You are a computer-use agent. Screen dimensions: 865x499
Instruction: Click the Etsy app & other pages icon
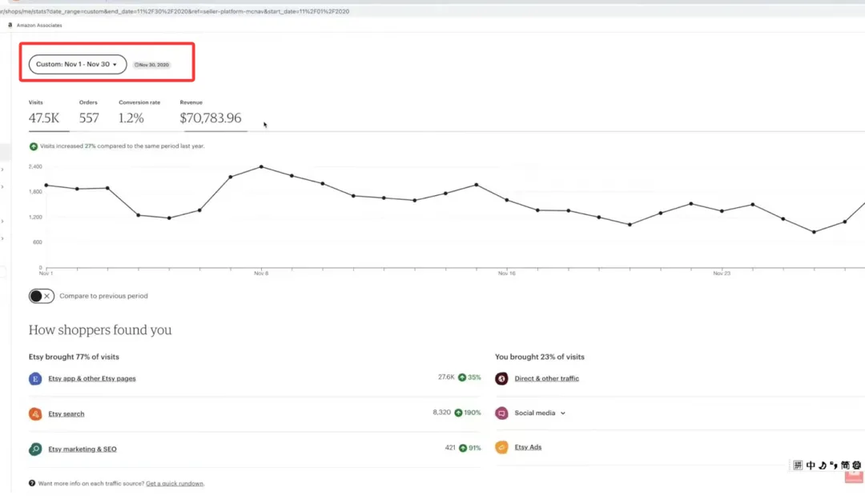click(35, 379)
